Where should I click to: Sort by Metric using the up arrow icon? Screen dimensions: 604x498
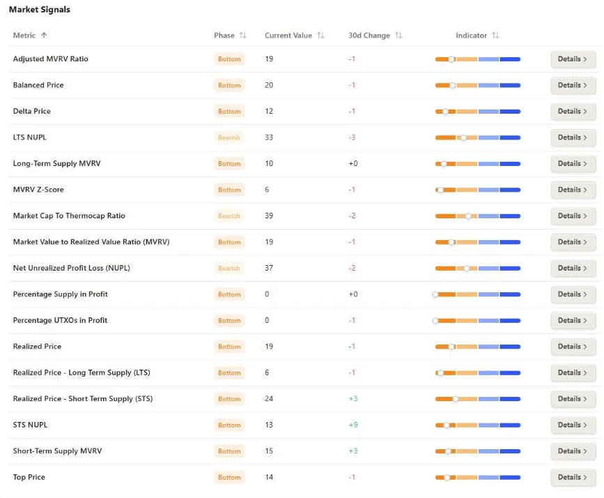44,36
